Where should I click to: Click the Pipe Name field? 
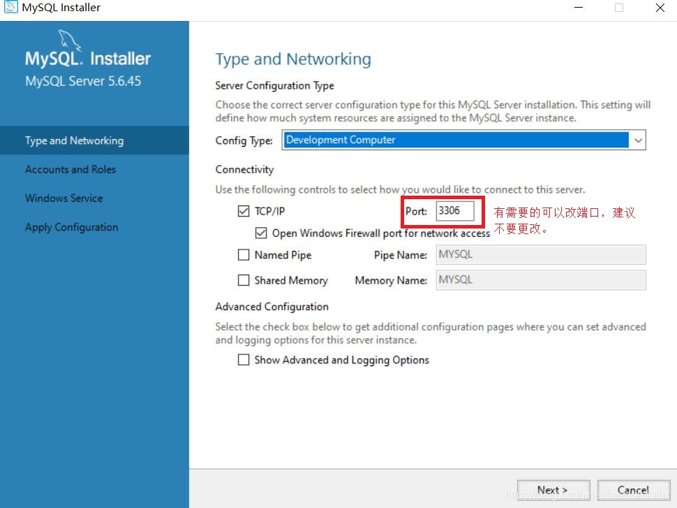pyautogui.click(x=541, y=254)
